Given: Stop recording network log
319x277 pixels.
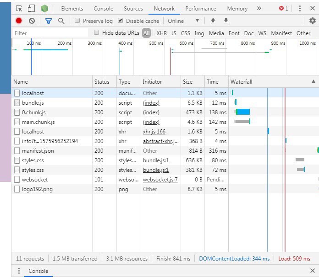Looking at the screenshot, I should click(19, 21).
